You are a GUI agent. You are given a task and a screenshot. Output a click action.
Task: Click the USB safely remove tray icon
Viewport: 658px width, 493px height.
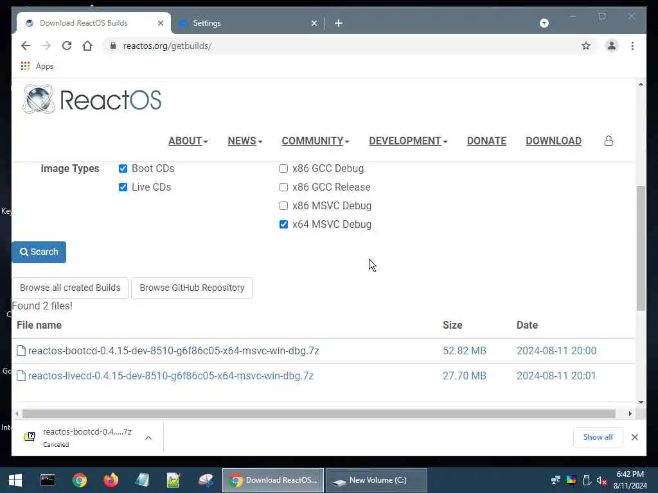point(587,480)
